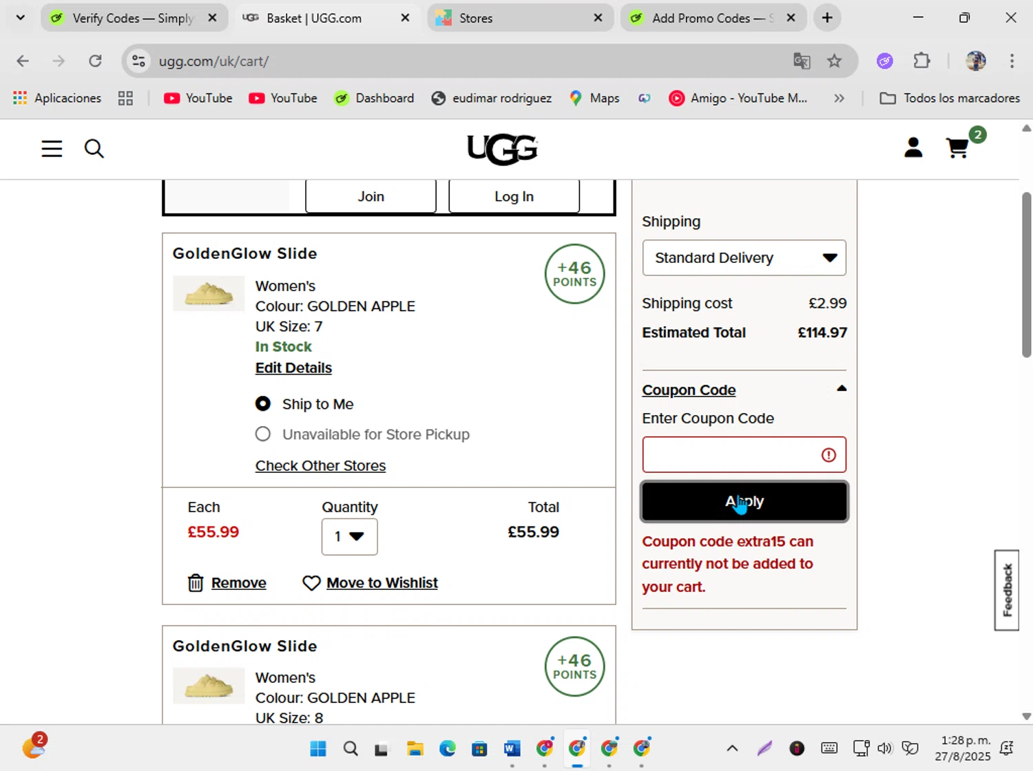Screen dimensions: 1033x771
Task: Go back with browser back arrow
Action: 23,61
